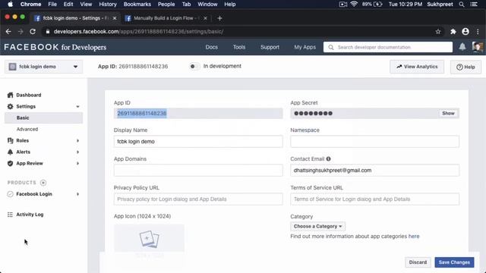Open the Wi-Fi status menu icon
486x273 pixels.
(354, 4)
